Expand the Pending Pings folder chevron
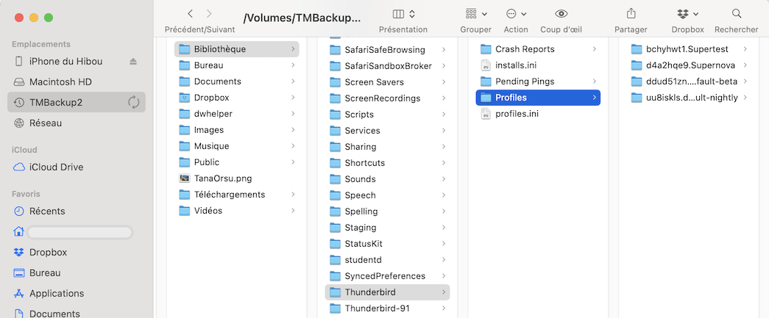The width and height of the screenshot is (769, 318). (x=594, y=82)
